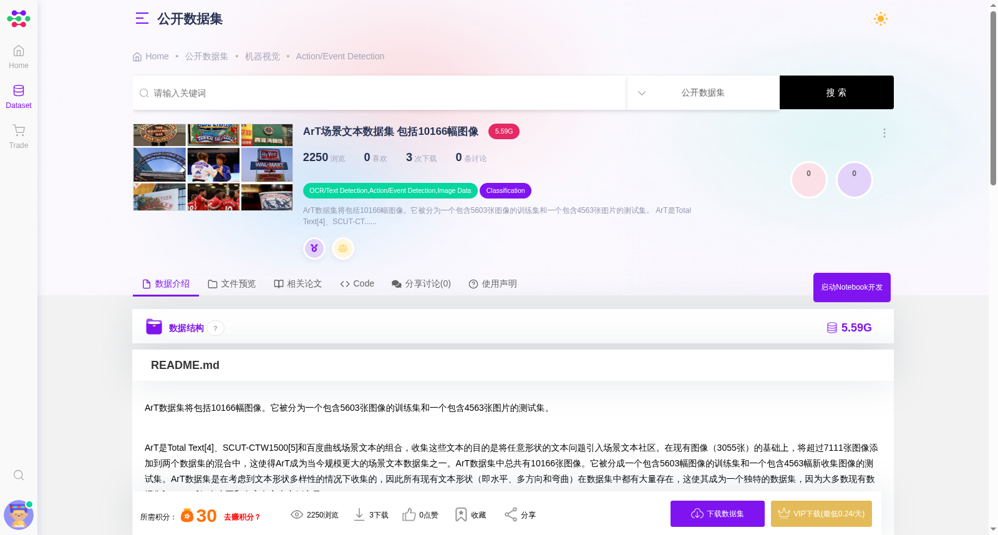Share the dataset via 分享 icon

[511, 514]
